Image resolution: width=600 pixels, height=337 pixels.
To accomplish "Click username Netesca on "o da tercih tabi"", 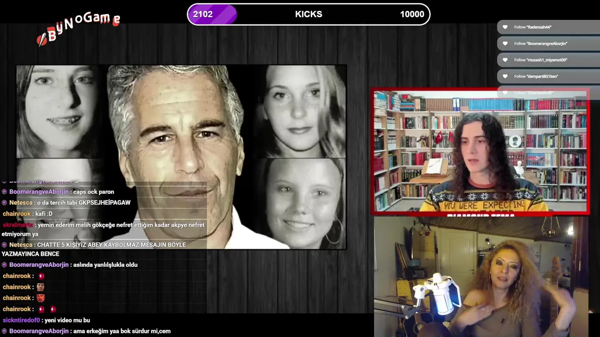I will (x=21, y=203).
